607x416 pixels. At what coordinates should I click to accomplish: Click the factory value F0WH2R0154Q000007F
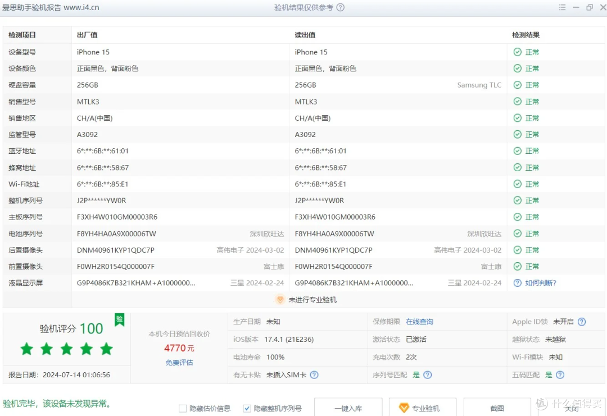[x=115, y=266]
